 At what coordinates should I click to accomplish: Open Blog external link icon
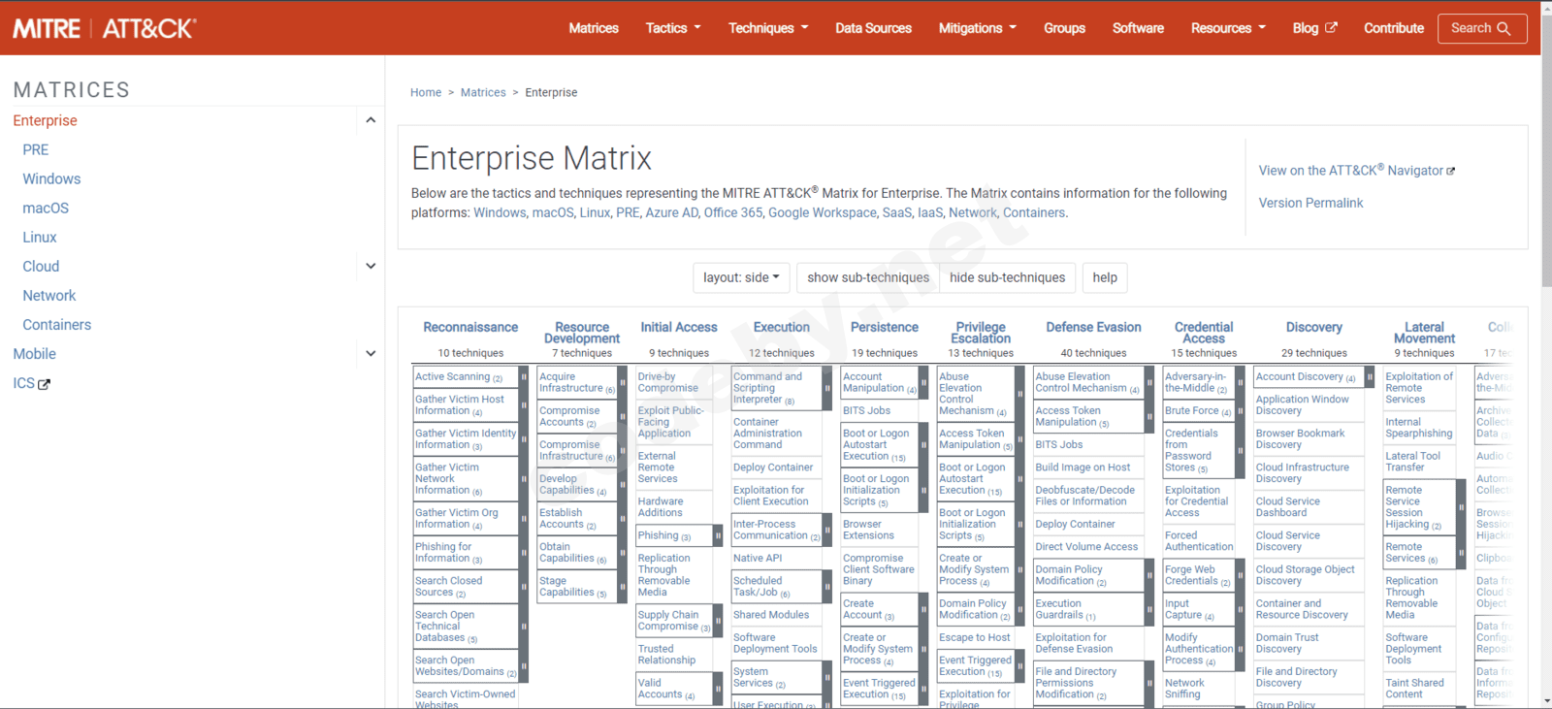(1332, 27)
